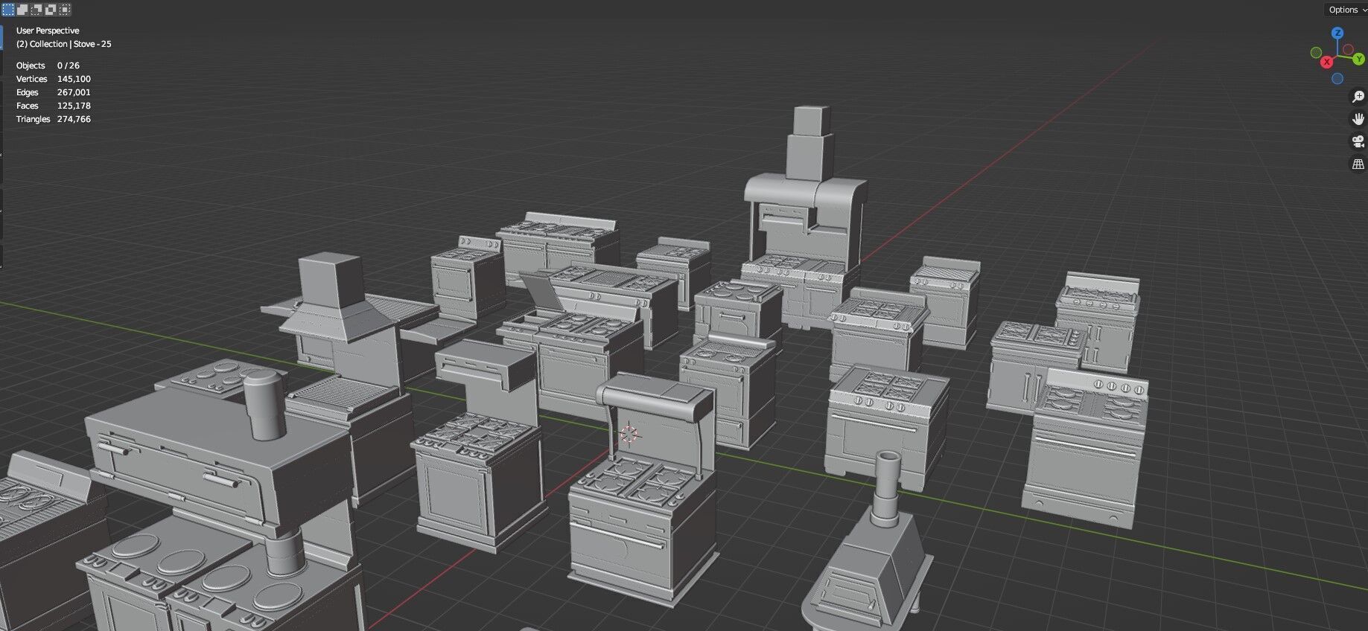The height and width of the screenshot is (631, 1368).
Task: Click the Zoom view magnifier icon
Action: 1358,97
